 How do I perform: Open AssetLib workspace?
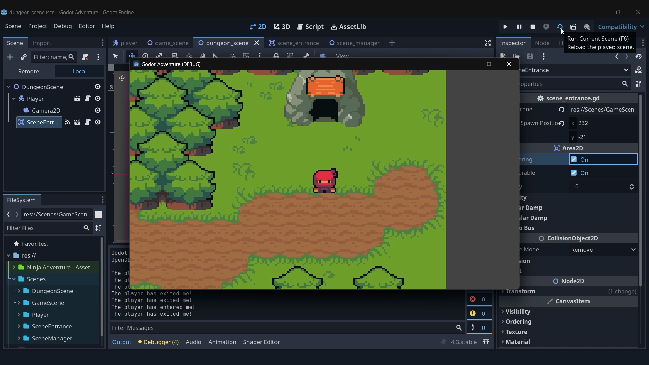tap(348, 27)
